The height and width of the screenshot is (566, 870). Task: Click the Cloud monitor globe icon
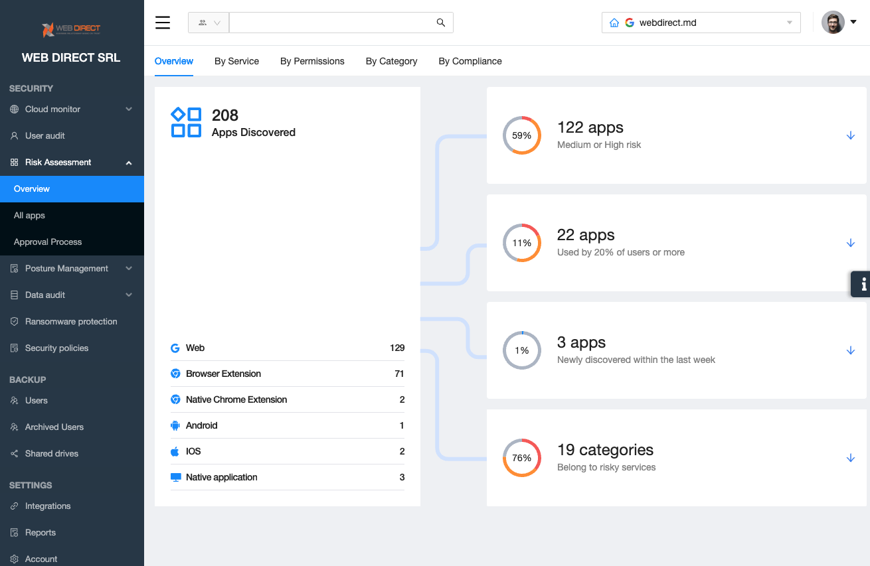point(15,109)
